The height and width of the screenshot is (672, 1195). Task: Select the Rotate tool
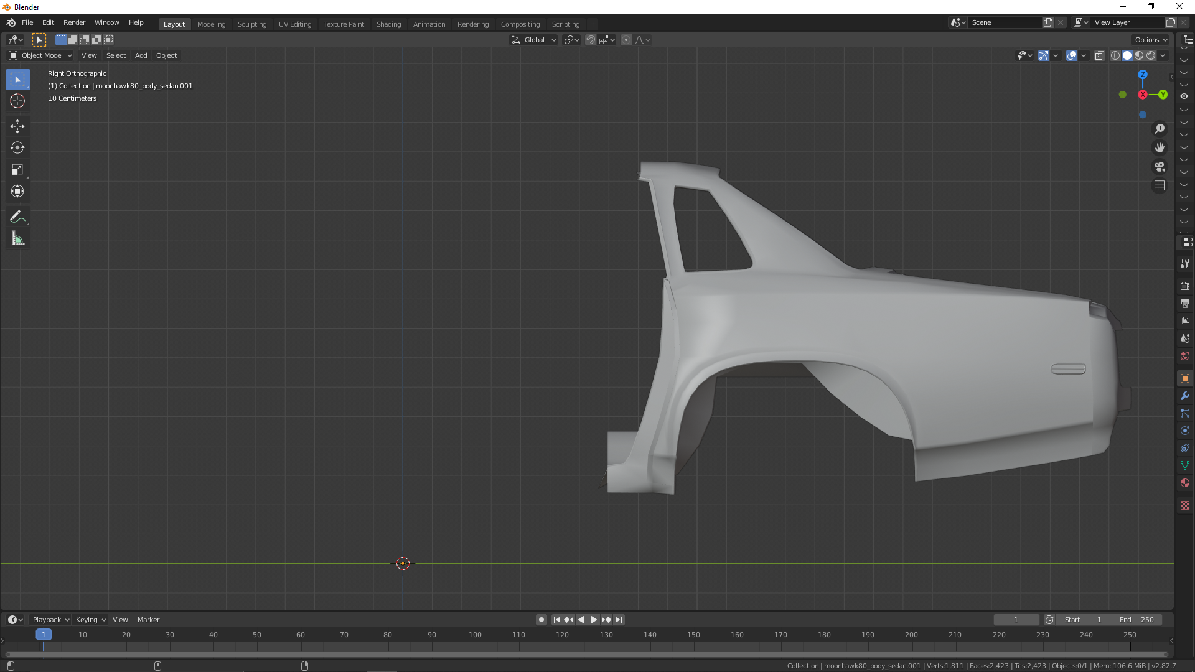pyautogui.click(x=17, y=148)
